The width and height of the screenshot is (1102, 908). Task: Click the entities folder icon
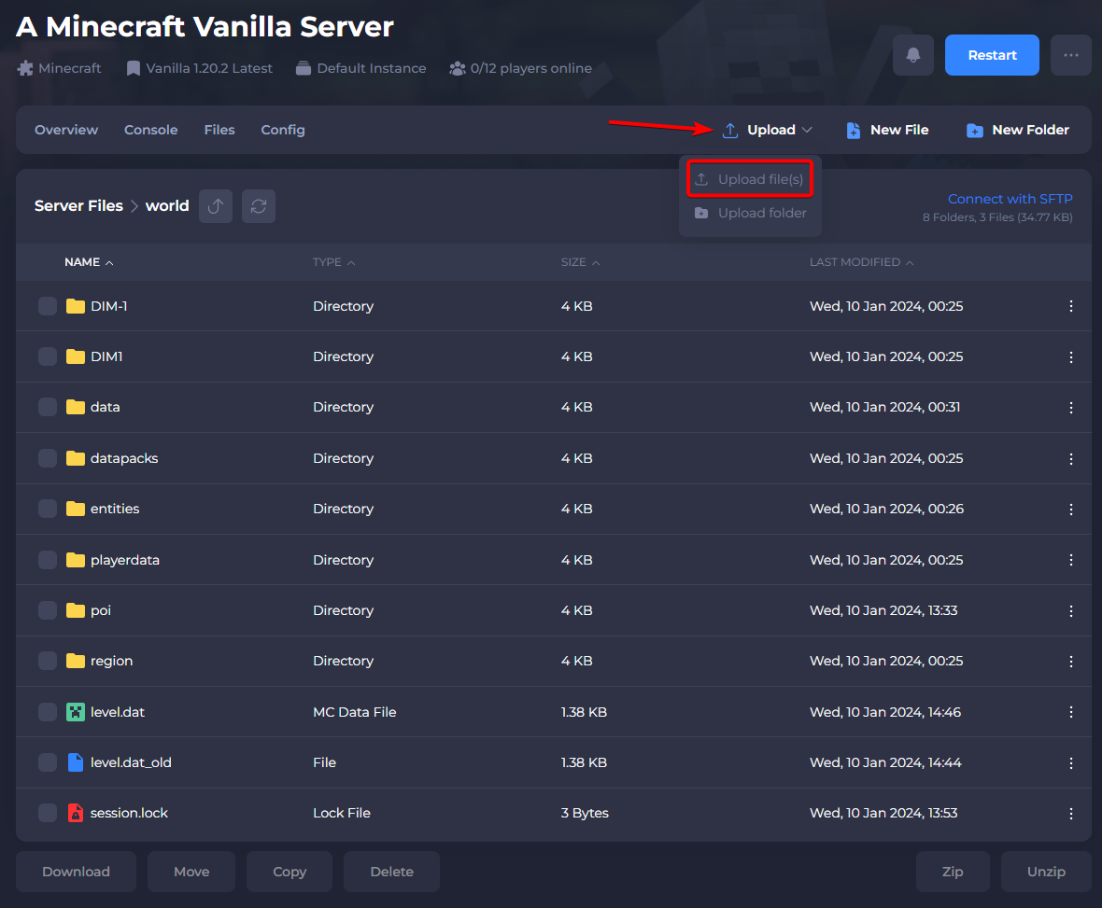click(76, 509)
